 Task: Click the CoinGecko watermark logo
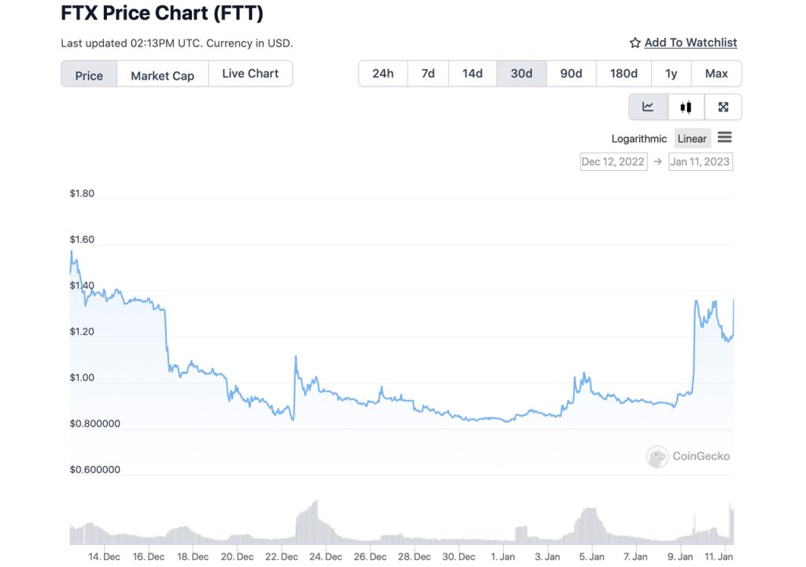tap(689, 457)
